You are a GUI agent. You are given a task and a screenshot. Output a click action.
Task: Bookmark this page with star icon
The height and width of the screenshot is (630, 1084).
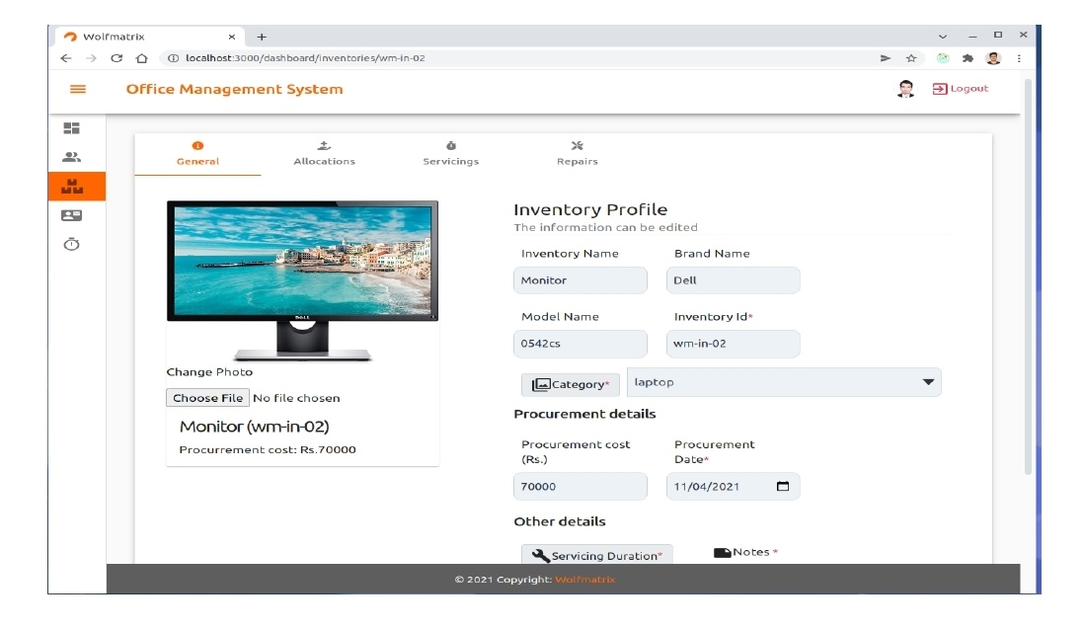click(910, 58)
